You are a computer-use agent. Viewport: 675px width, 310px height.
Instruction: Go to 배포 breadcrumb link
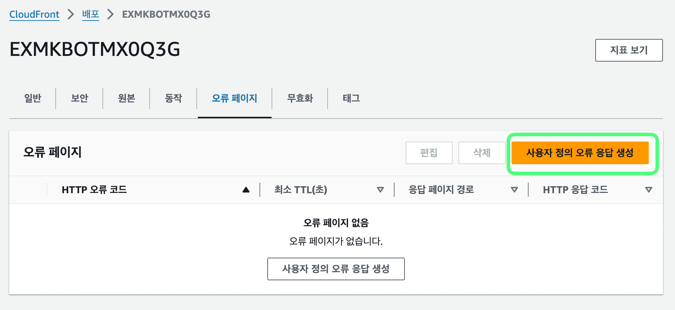pyautogui.click(x=90, y=15)
